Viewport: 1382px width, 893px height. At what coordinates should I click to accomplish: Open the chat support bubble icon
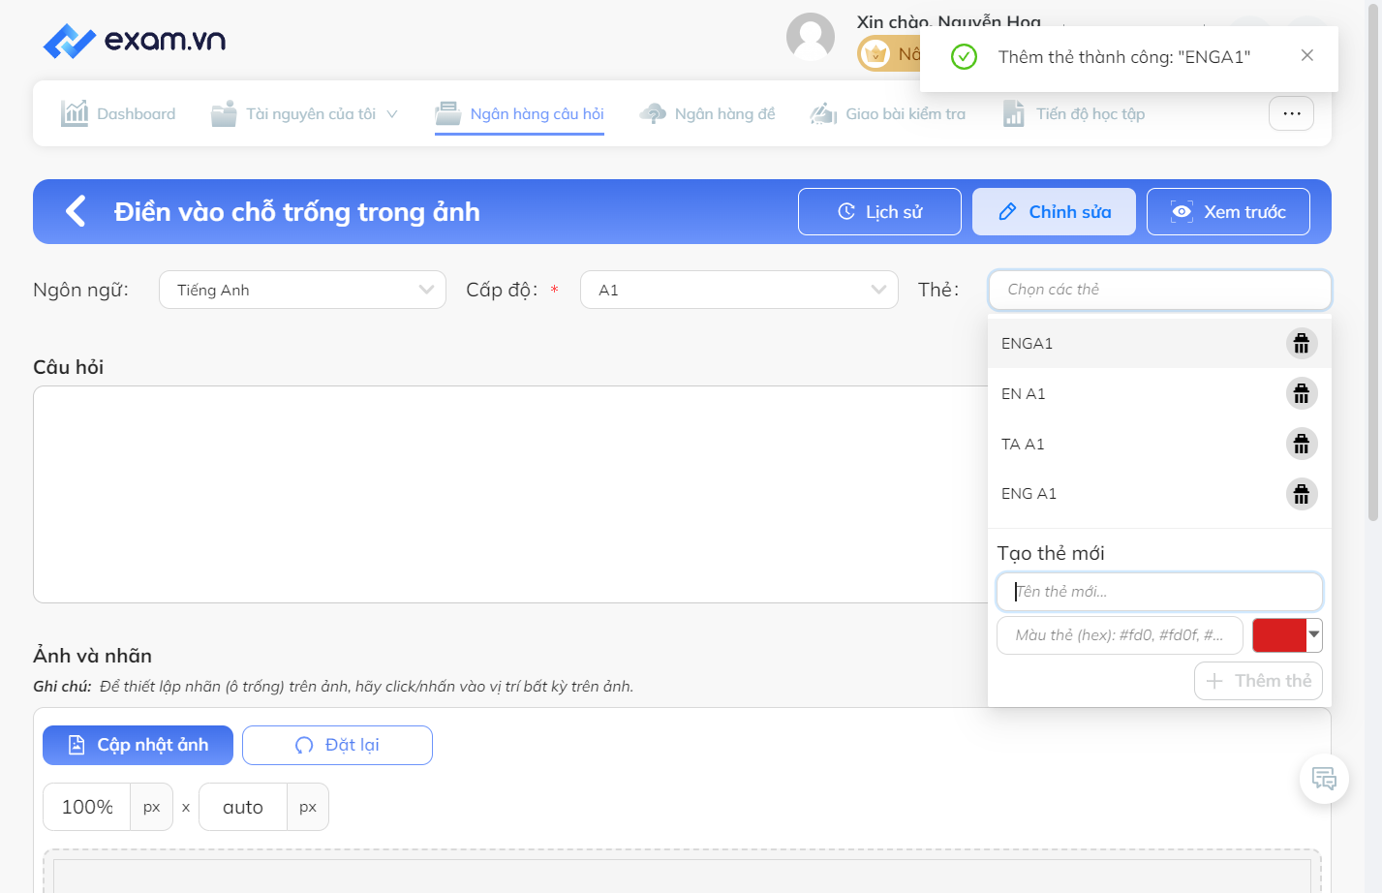pyautogui.click(x=1324, y=778)
